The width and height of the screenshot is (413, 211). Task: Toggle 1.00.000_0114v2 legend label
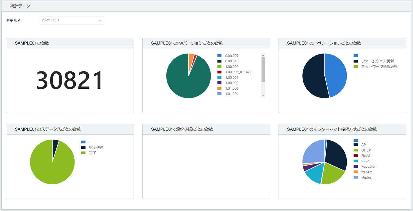pos(238,72)
